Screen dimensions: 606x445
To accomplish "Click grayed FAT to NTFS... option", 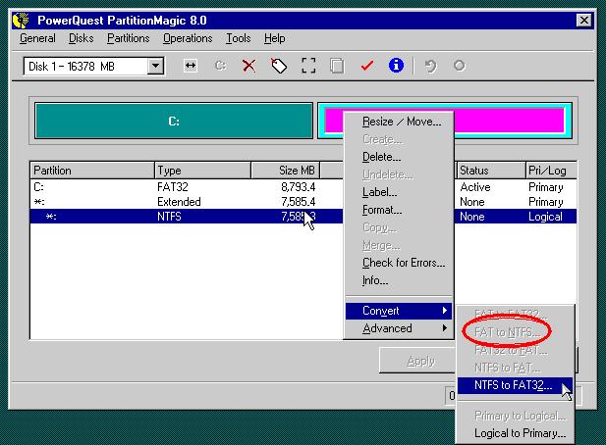I will 515,332.
